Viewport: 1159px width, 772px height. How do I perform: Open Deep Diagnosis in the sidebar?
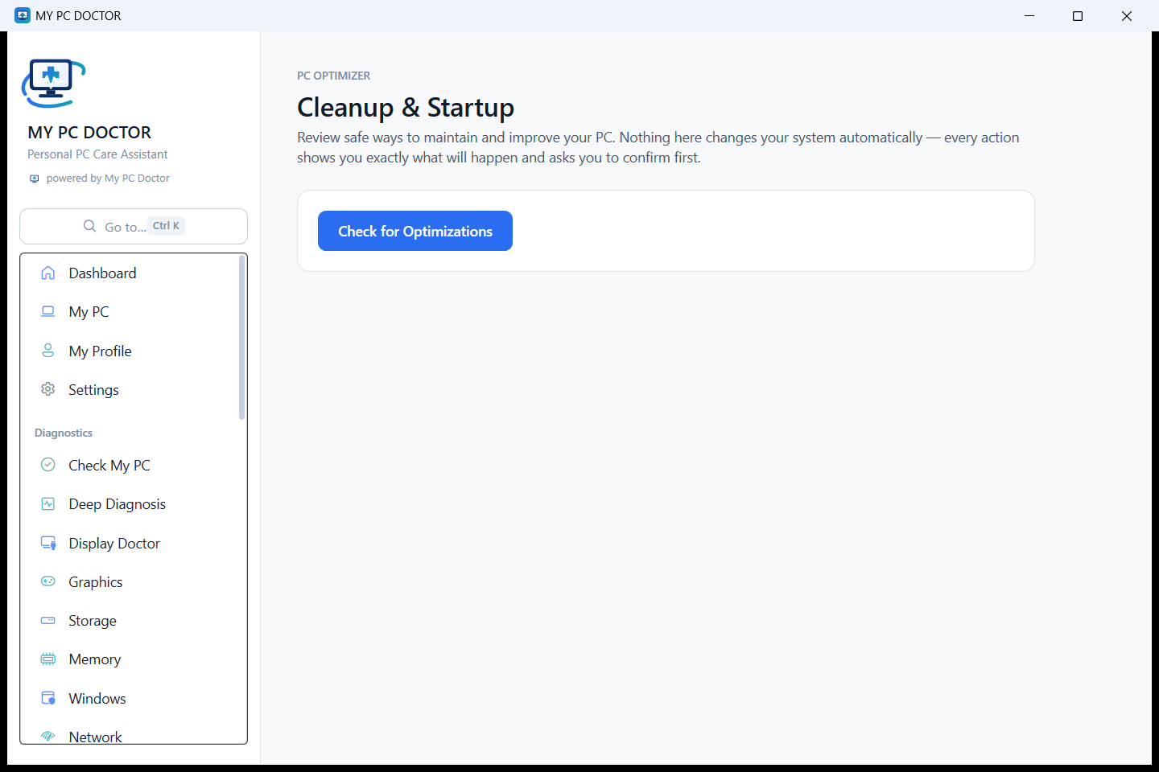tap(130, 504)
